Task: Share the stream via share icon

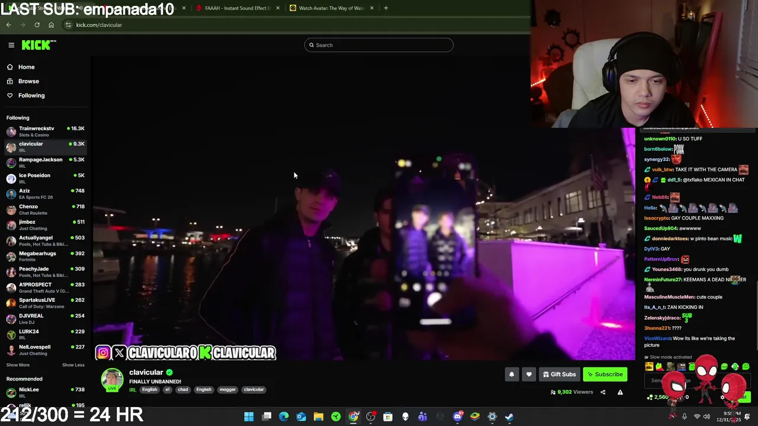Action: click(603, 392)
